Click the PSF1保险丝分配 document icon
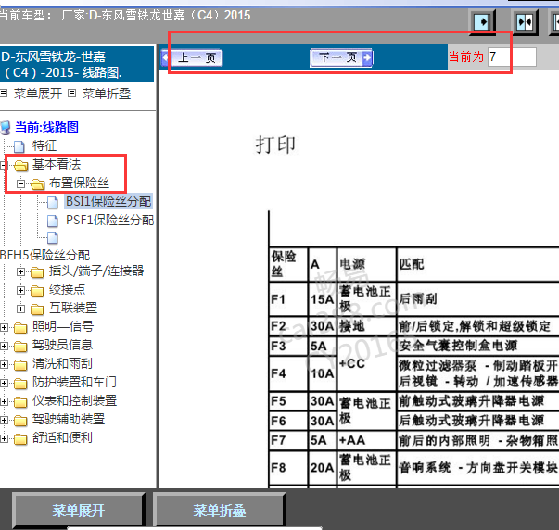559x530 pixels. pyautogui.click(x=53, y=221)
